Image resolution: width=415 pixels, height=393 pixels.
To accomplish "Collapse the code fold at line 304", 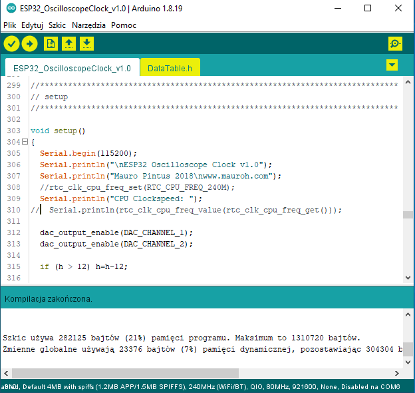I will point(25,142).
